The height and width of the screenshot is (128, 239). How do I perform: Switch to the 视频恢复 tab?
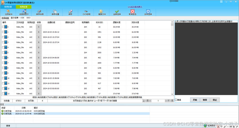coord(8,7)
